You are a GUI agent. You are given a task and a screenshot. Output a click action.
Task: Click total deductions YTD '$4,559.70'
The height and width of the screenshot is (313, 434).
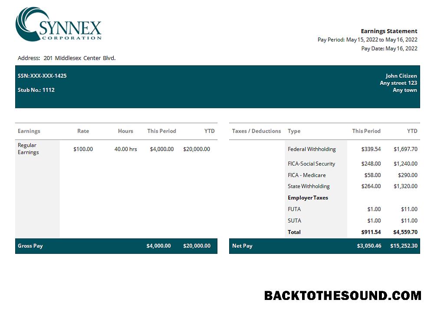pyautogui.click(x=405, y=232)
